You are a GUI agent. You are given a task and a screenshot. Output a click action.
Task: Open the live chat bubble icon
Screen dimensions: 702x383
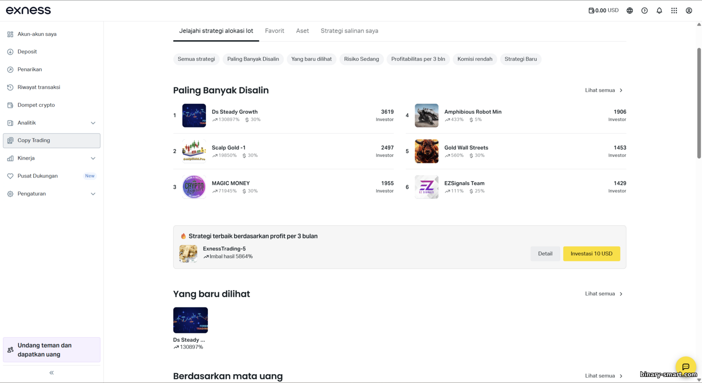[x=686, y=367]
